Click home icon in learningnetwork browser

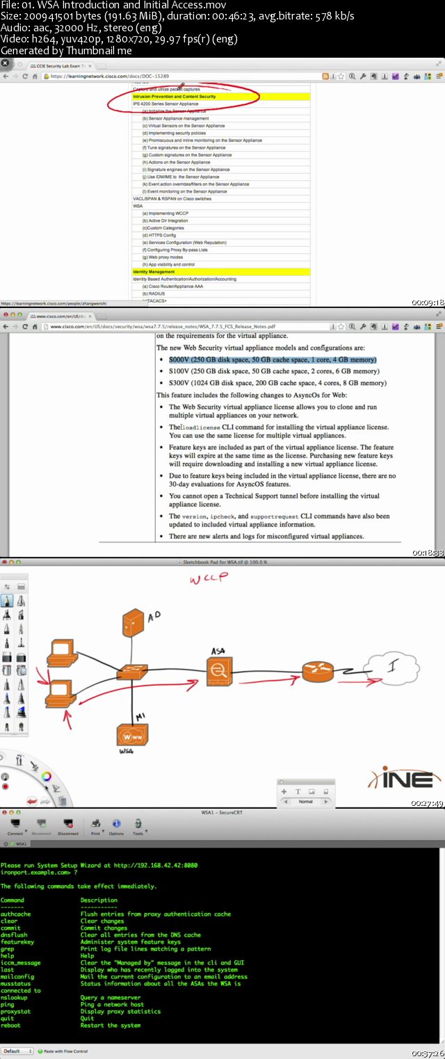tap(35, 76)
